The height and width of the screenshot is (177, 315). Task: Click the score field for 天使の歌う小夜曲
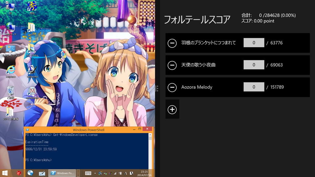click(254, 65)
